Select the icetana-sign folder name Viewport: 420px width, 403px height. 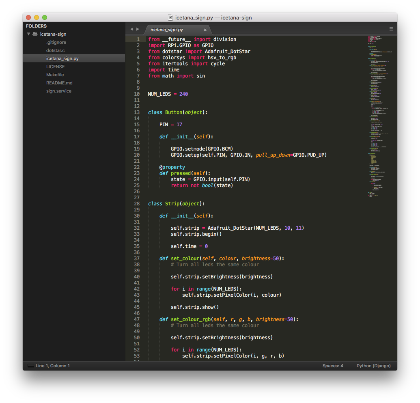[53, 34]
